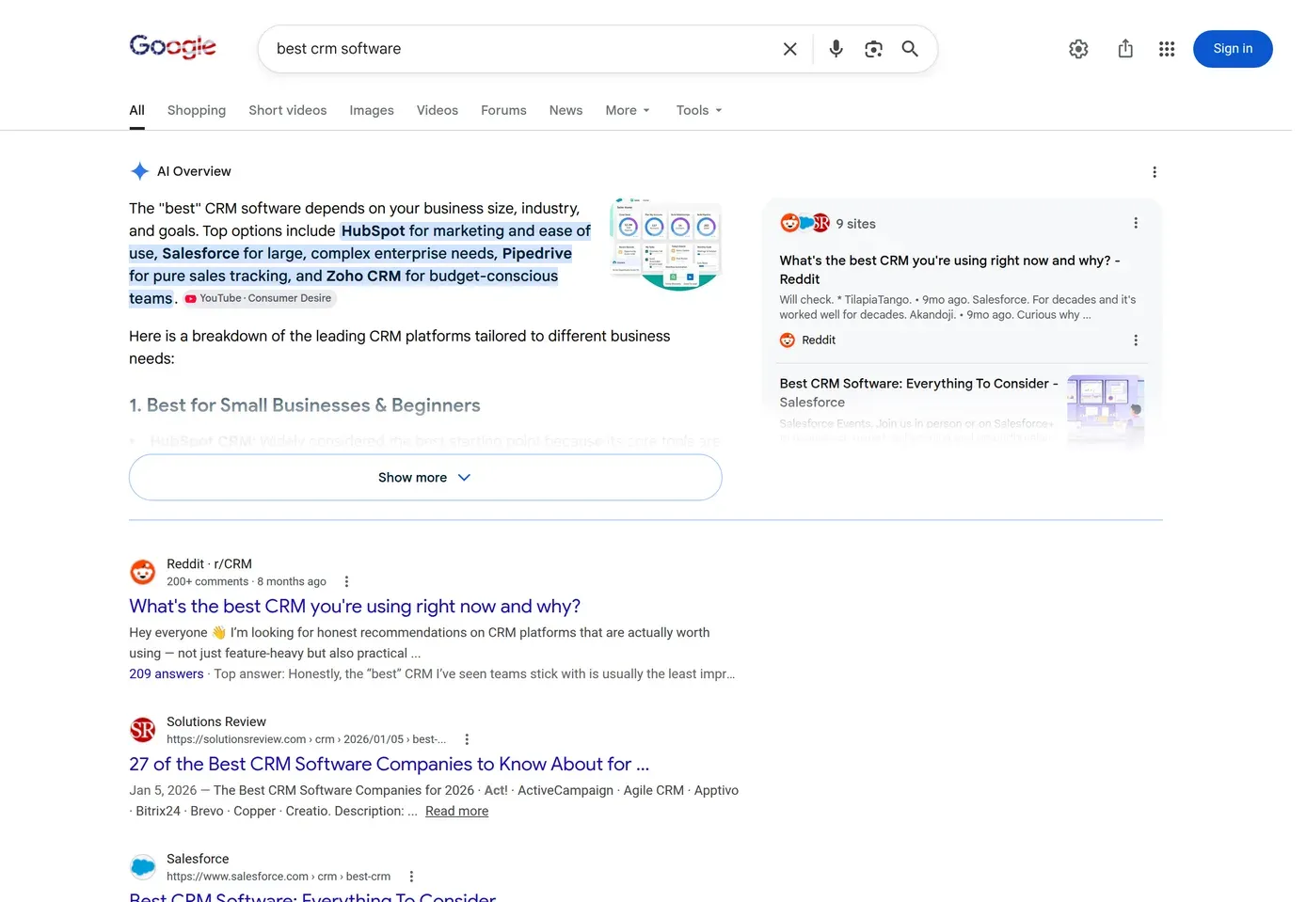This screenshot has height=902, width=1306.
Task: Open the YouTube Consumer Desire source chip
Action: tap(259, 298)
